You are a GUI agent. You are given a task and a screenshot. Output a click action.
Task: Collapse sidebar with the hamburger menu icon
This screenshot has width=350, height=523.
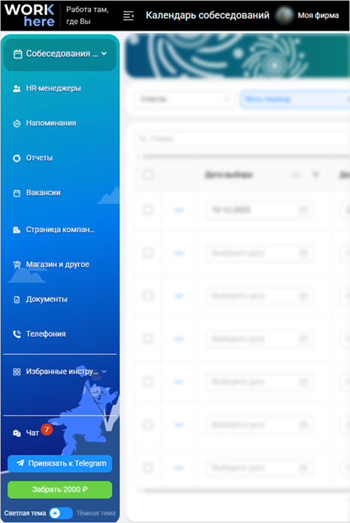[128, 16]
